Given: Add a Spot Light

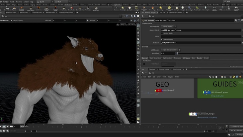Looking at the screenshot, I should [129, 9].
